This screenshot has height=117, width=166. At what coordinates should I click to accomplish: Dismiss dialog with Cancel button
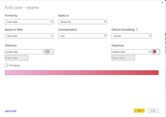[x=153, y=111]
